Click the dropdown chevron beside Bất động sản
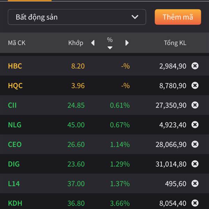The height and width of the screenshot is (209, 209). tap(135, 17)
